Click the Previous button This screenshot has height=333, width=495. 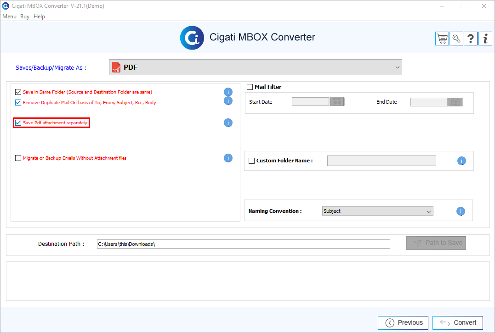pyautogui.click(x=403, y=322)
